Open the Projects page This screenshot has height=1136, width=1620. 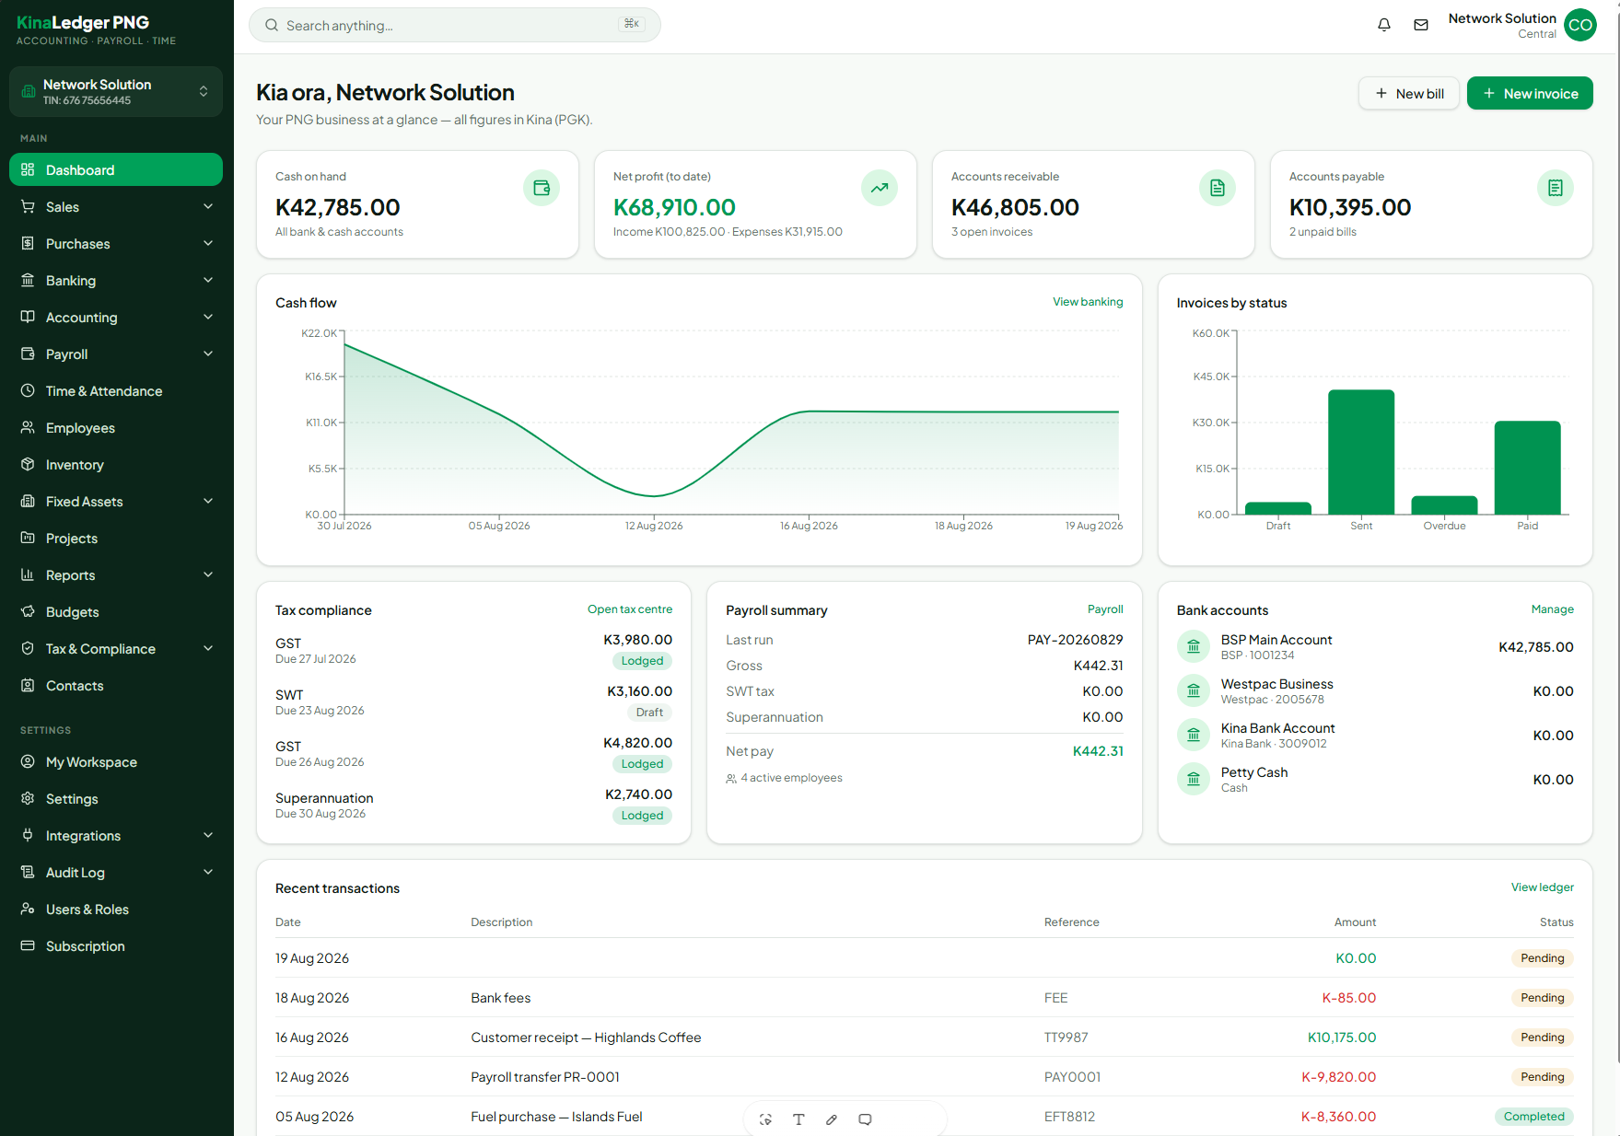click(116, 538)
